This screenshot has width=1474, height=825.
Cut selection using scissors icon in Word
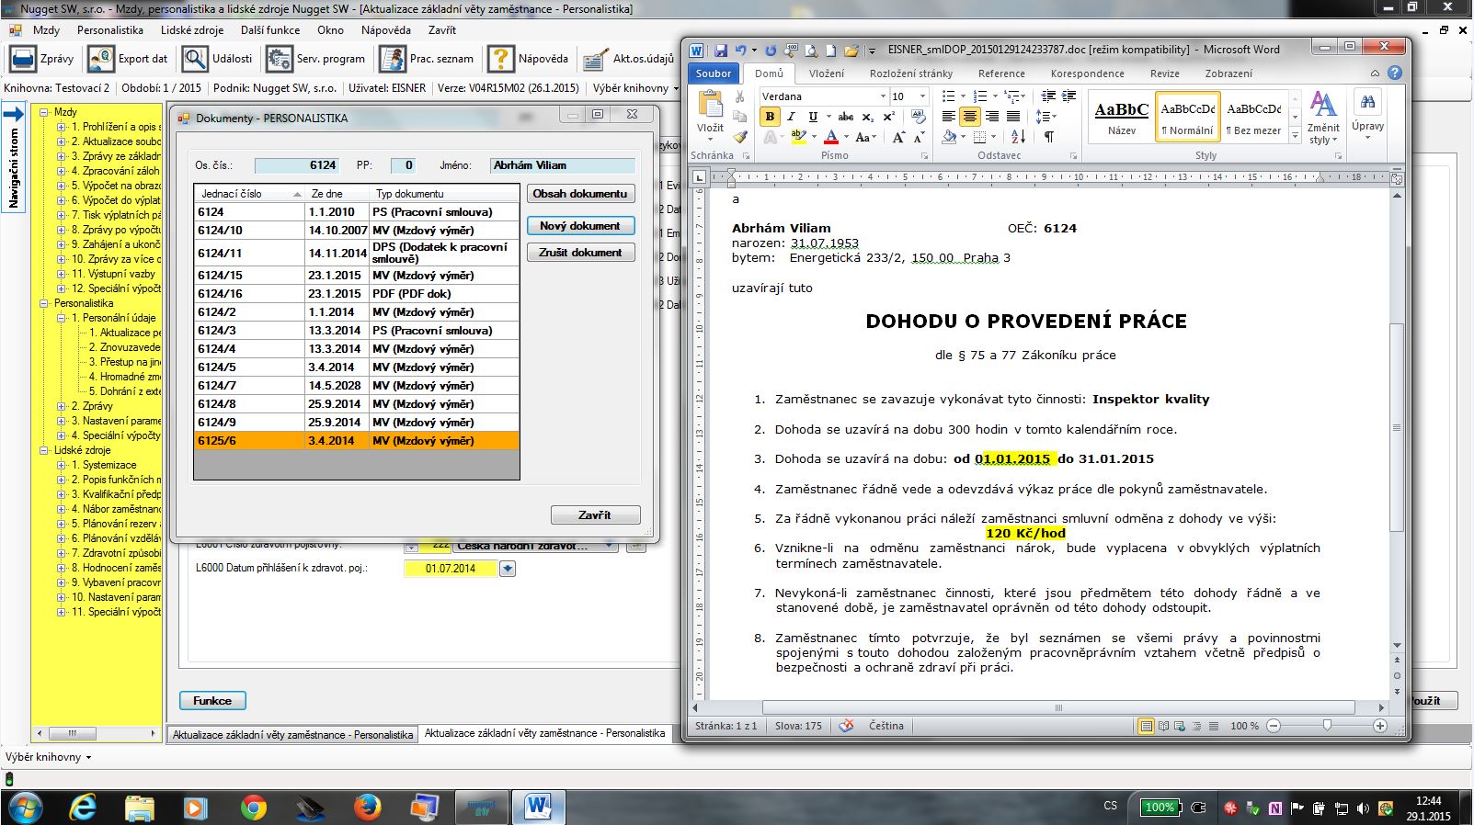pos(740,96)
